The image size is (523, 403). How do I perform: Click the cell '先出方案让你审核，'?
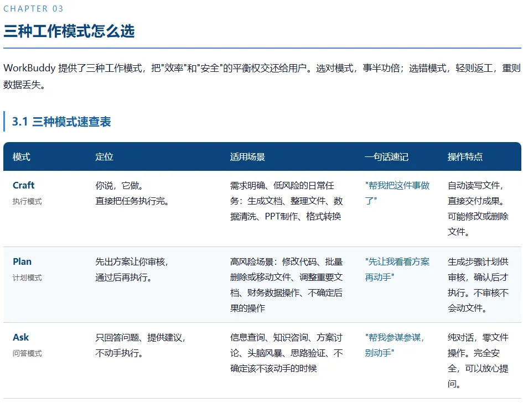click(x=132, y=262)
